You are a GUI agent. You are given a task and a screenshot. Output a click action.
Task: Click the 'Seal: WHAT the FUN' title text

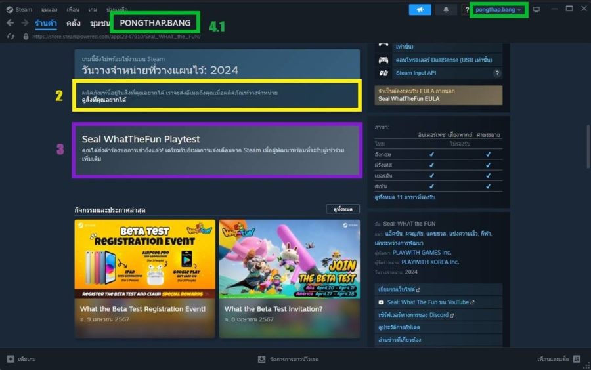tap(409, 224)
